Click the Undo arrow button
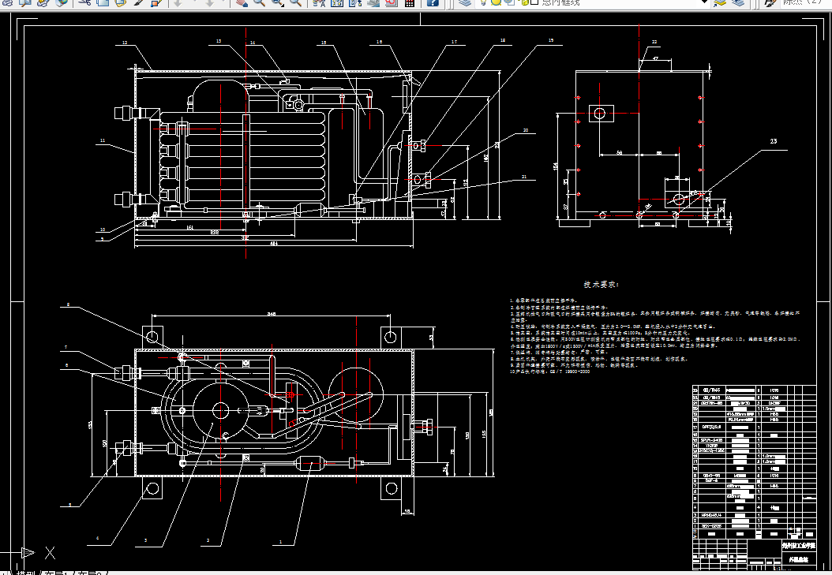Image resolution: width=832 pixels, height=575 pixels. 178,2
